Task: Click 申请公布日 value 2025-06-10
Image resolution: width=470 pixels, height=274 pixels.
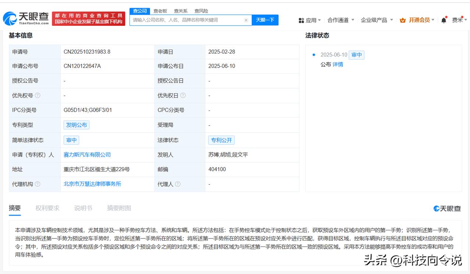Action: pyautogui.click(x=221, y=66)
